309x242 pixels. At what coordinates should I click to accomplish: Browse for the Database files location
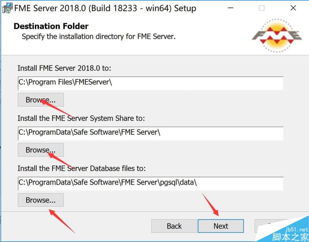click(41, 200)
